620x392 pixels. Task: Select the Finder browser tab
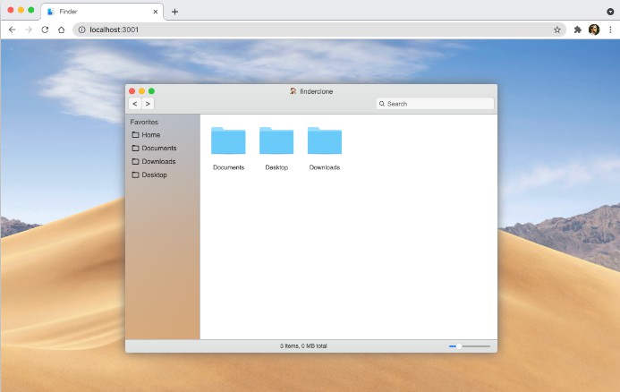coord(98,12)
